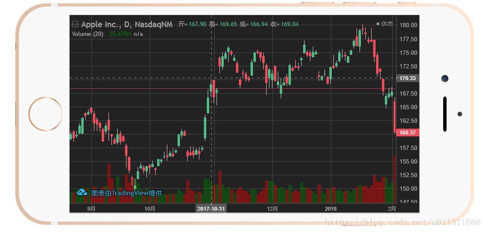Click the 180.00 price axis label
486x232 pixels.
[408, 25]
